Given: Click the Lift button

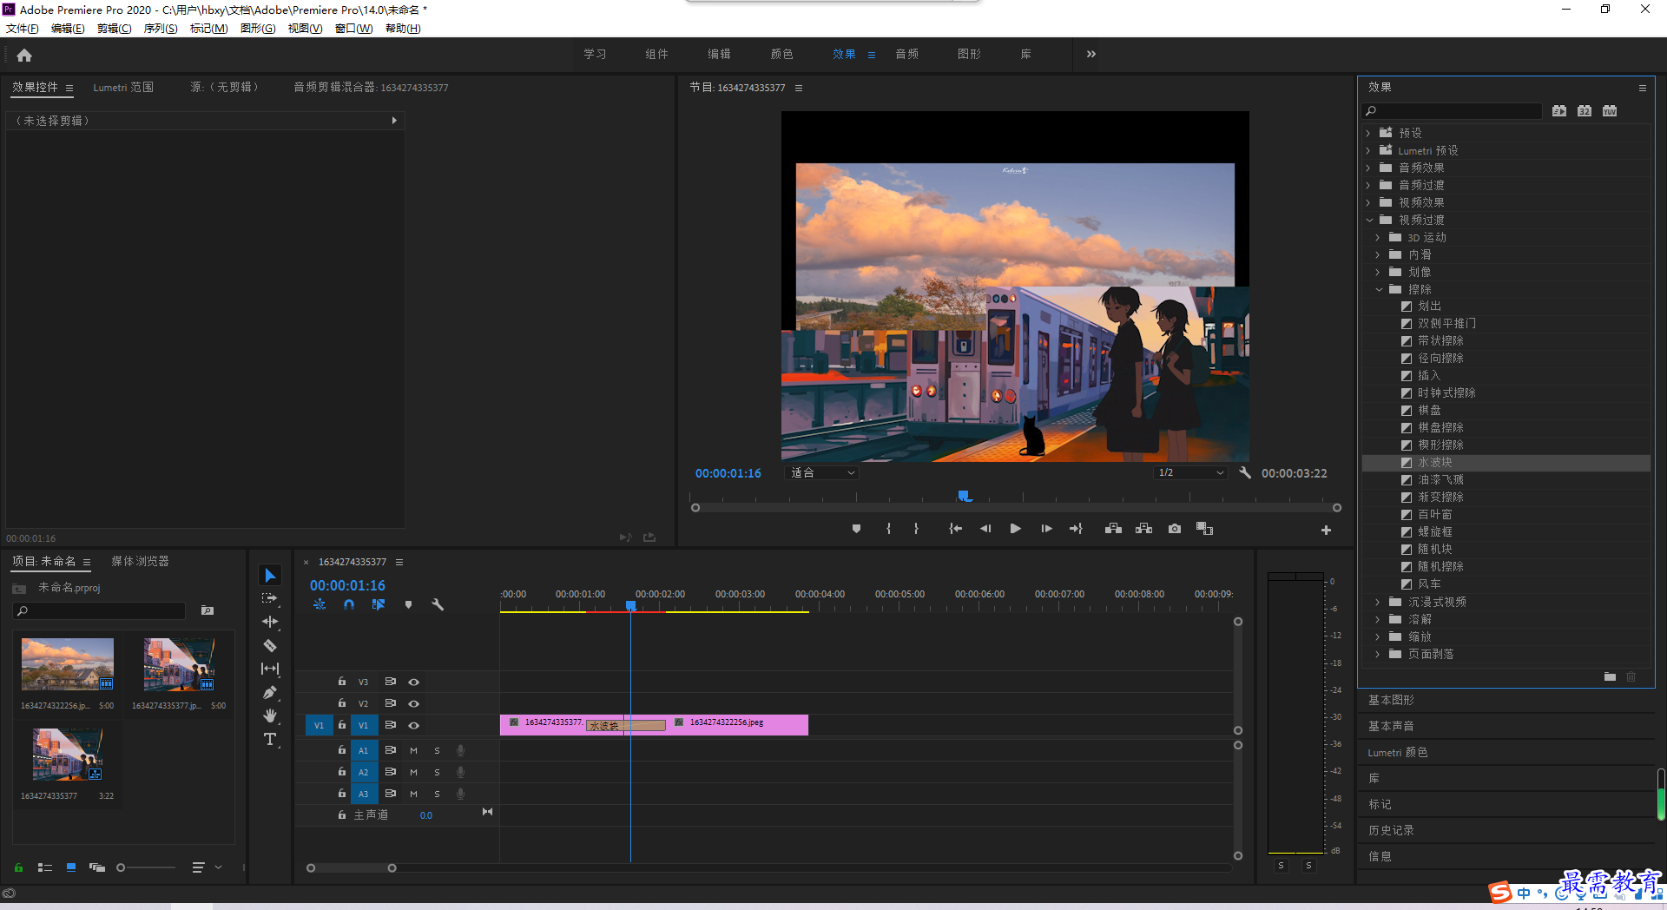Looking at the screenshot, I should 1113,529.
